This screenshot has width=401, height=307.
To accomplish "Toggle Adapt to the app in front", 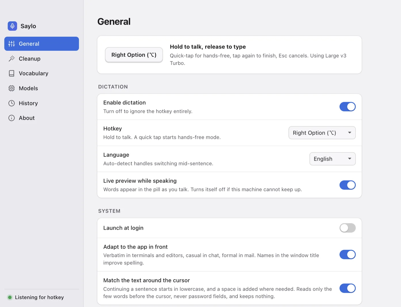I will (347, 255).
